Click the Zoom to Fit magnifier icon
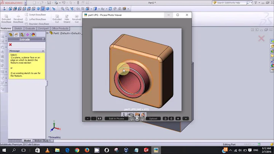 pyautogui.click(x=62, y=8)
